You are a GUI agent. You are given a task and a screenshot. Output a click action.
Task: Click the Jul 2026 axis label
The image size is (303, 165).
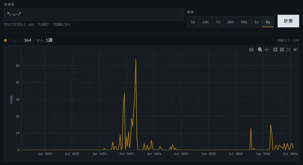click(290, 154)
